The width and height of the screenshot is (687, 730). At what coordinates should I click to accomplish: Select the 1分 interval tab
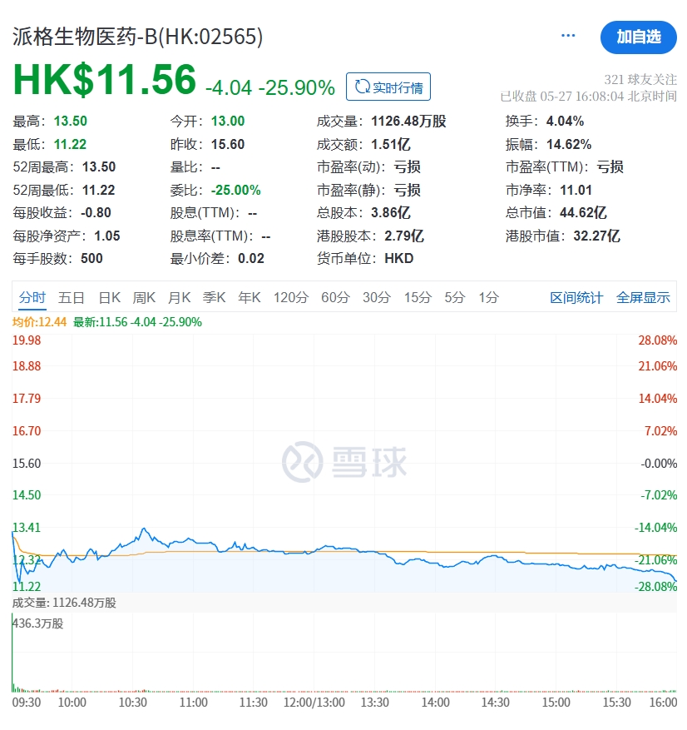point(489,297)
